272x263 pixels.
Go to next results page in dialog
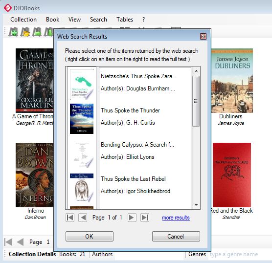click(132, 218)
